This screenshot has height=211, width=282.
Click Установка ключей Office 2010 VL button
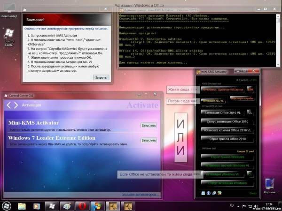(x=227, y=130)
